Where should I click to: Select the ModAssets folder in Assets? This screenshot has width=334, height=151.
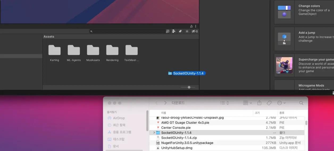pos(93,53)
